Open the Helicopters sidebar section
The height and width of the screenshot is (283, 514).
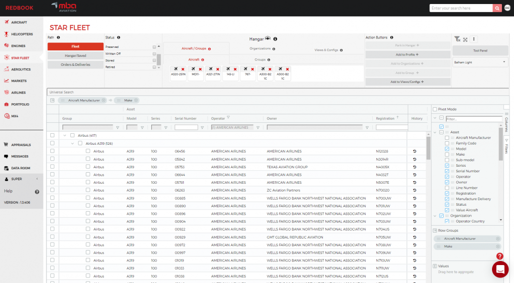click(x=18, y=34)
